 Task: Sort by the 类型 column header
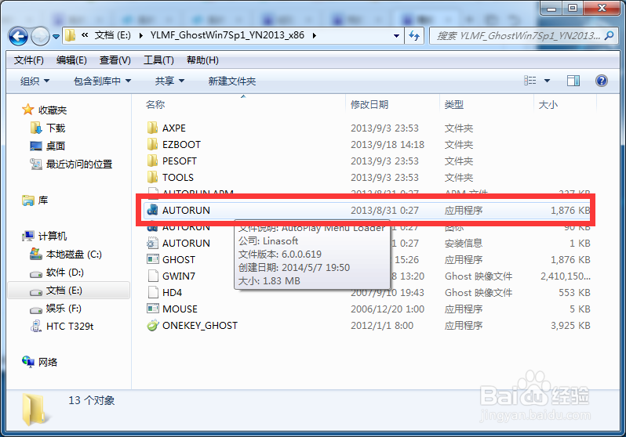coord(454,104)
